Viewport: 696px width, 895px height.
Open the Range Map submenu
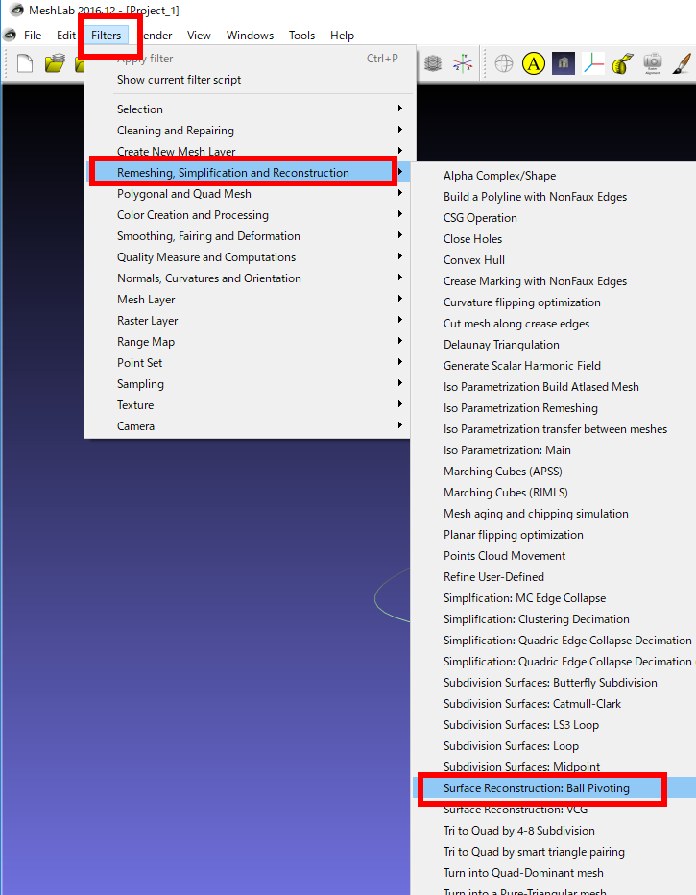coord(247,341)
